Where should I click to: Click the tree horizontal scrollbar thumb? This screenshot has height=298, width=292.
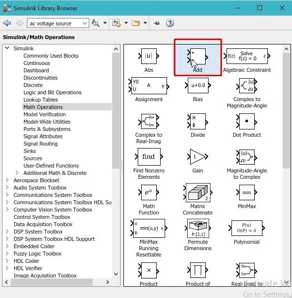[x=51, y=282]
